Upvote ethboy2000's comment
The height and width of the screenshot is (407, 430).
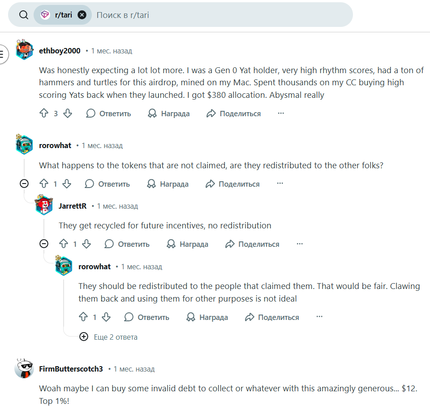[x=43, y=114]
